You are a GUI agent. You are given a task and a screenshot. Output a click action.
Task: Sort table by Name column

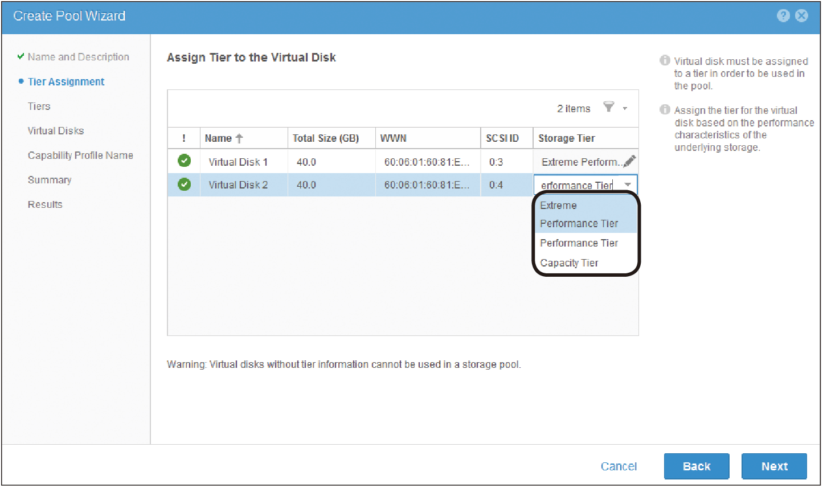(x=244, y=138)
